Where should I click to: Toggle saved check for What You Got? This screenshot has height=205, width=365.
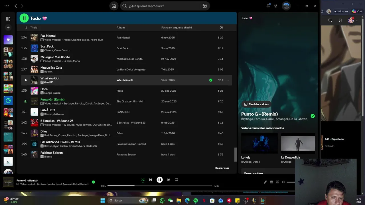[x=211, y=80]
